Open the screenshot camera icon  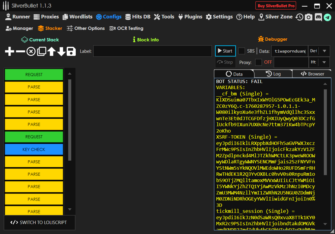(308, 17)
